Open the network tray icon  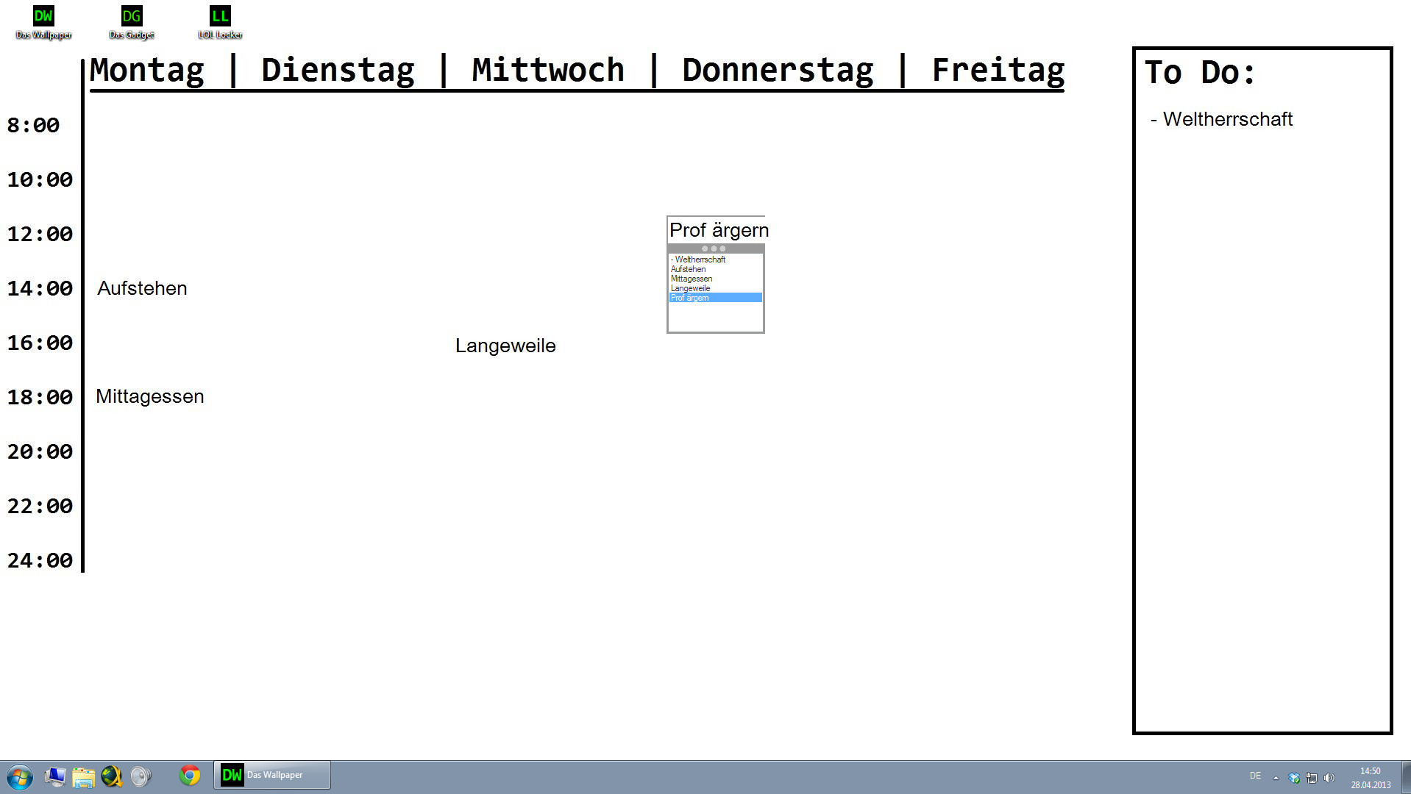[x=1312, y=777]
